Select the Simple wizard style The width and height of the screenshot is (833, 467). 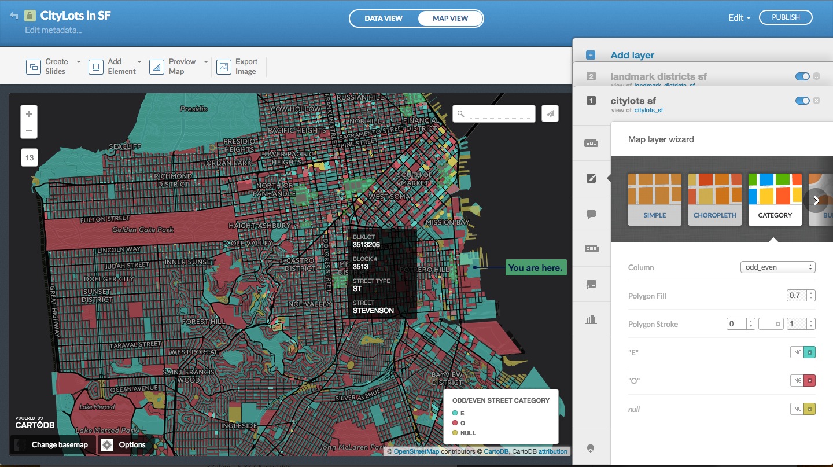(655, 199)
